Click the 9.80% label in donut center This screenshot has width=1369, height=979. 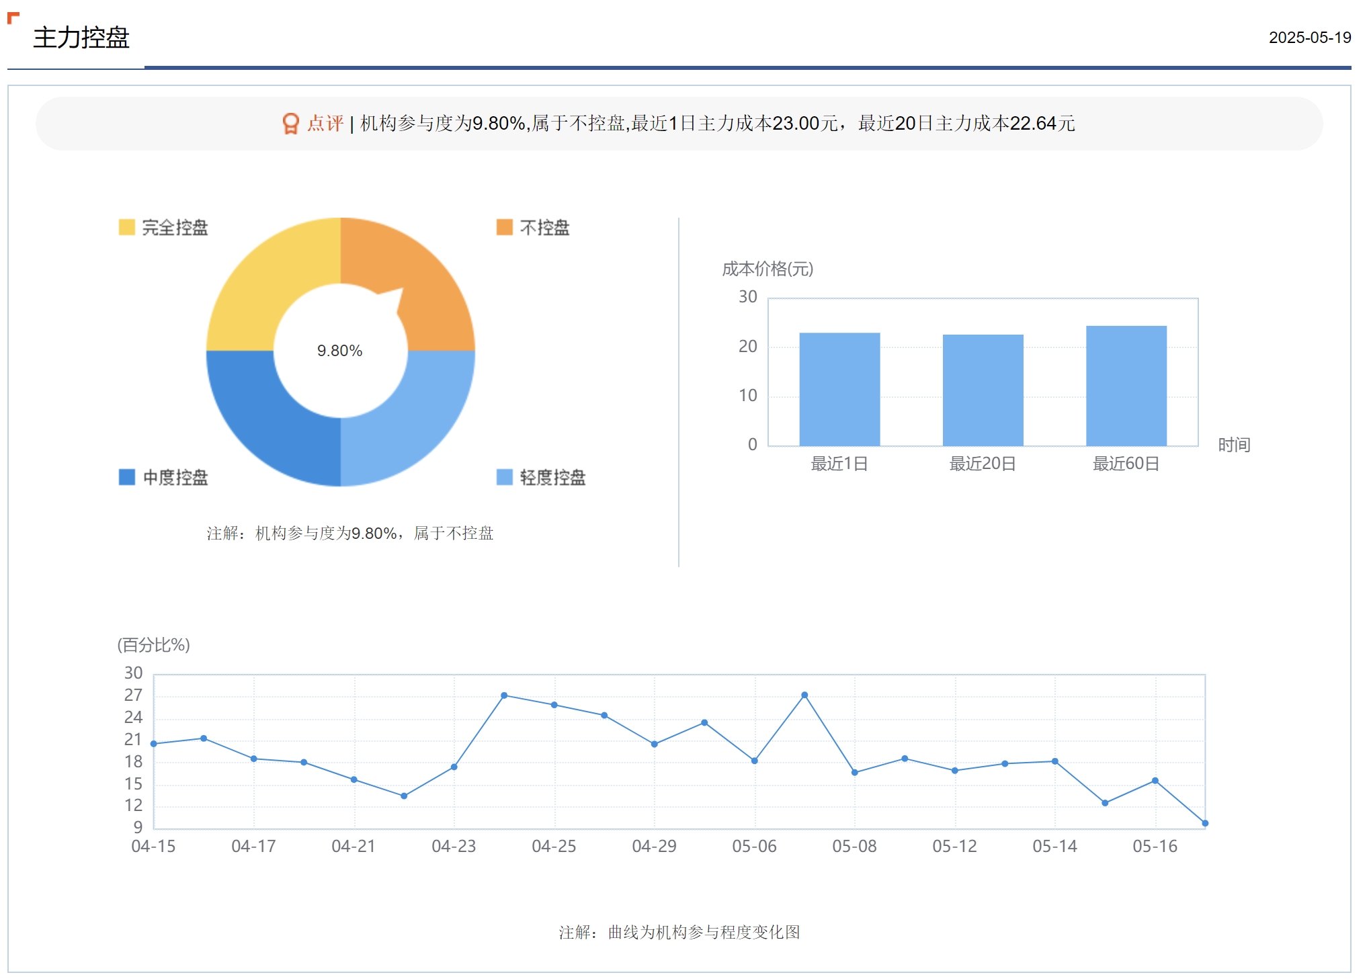click(340, 351)
